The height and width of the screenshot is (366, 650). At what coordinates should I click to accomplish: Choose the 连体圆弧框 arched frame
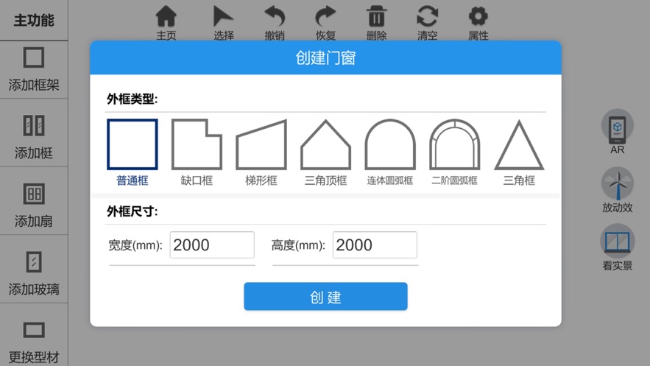390,152
